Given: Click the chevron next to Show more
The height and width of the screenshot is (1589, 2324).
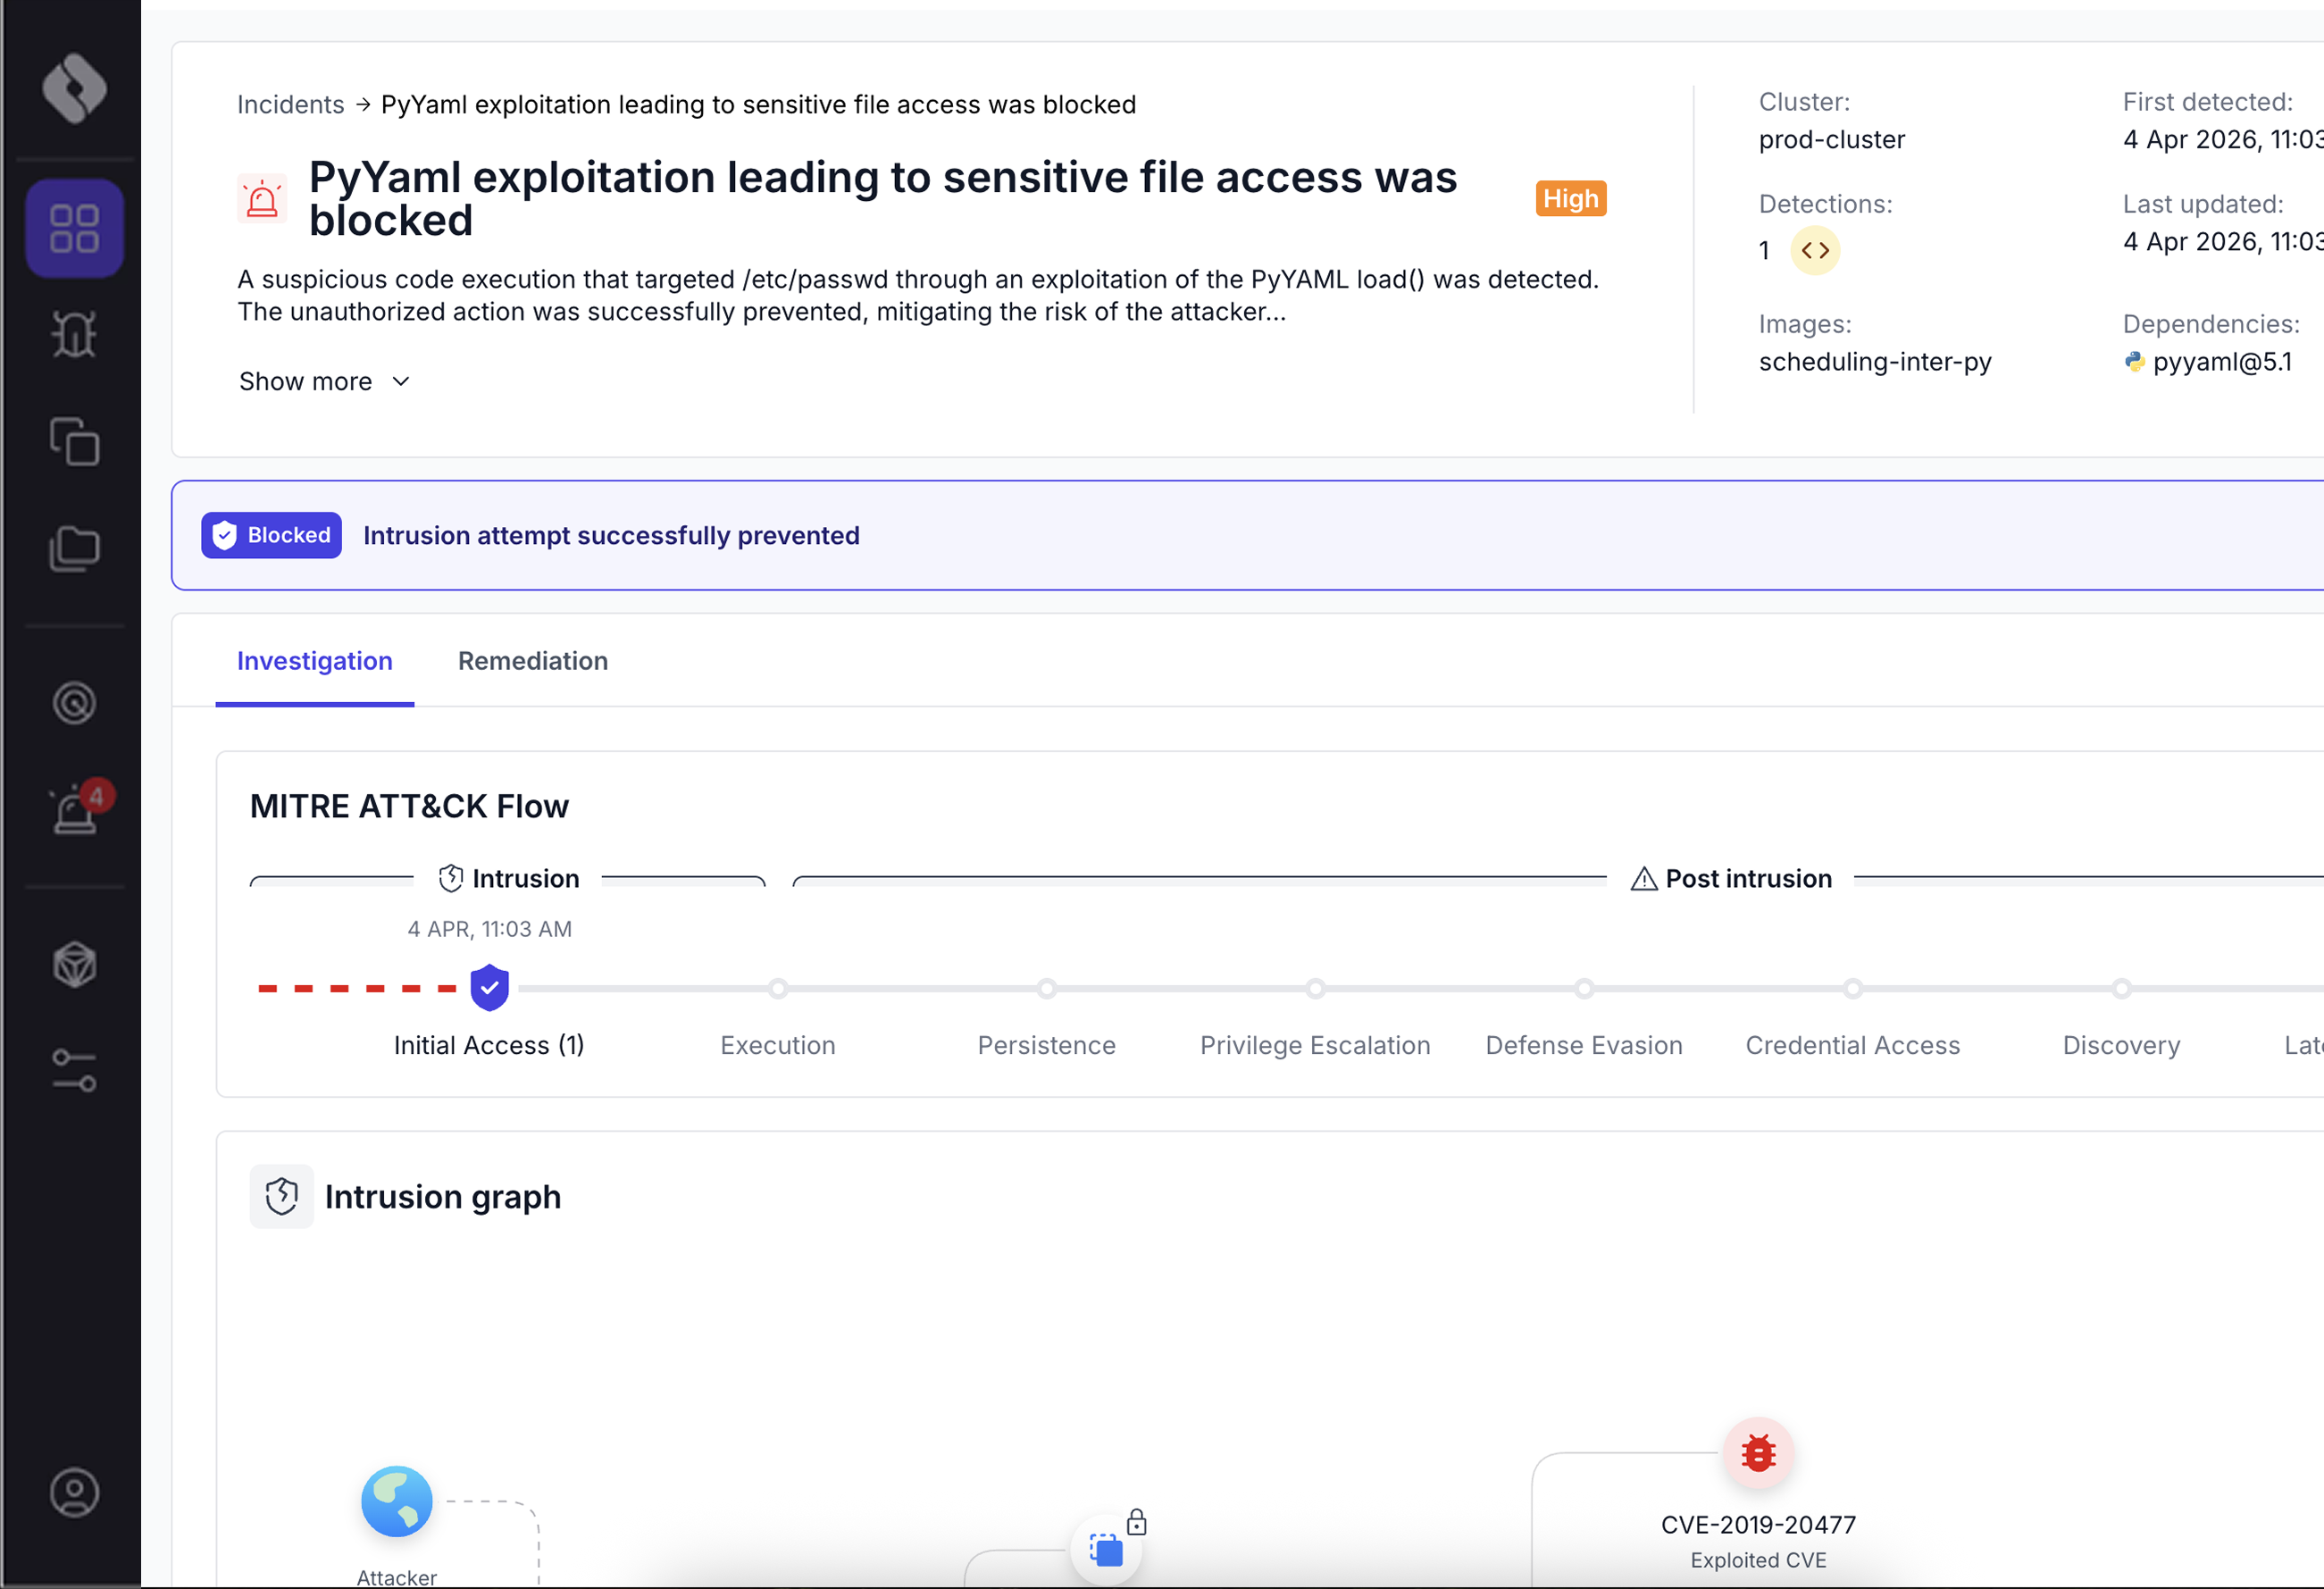Looking at the screenshot, I should (x=401, y=382).
